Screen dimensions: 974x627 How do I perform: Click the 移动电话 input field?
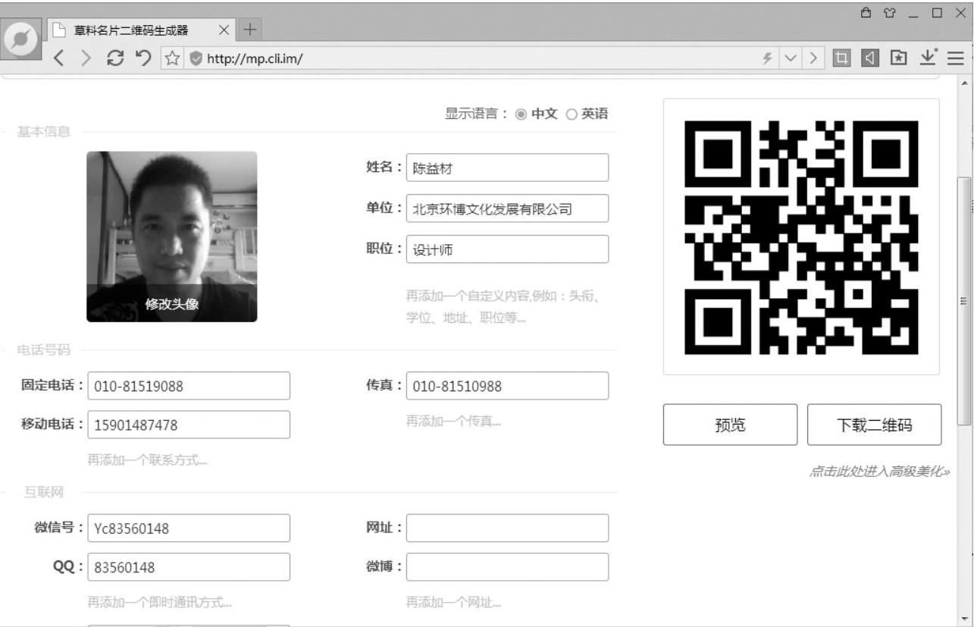[189, 425]
